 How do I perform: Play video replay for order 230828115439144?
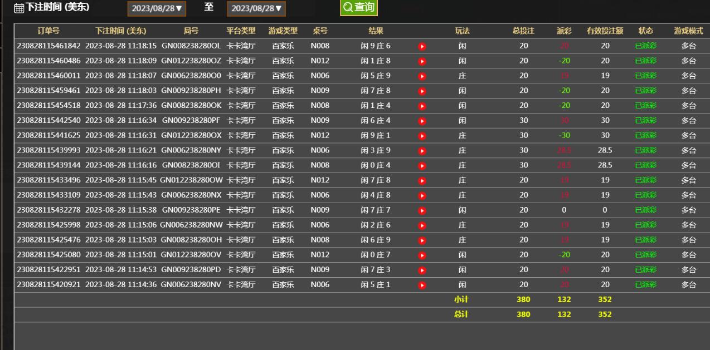point(422,166)
